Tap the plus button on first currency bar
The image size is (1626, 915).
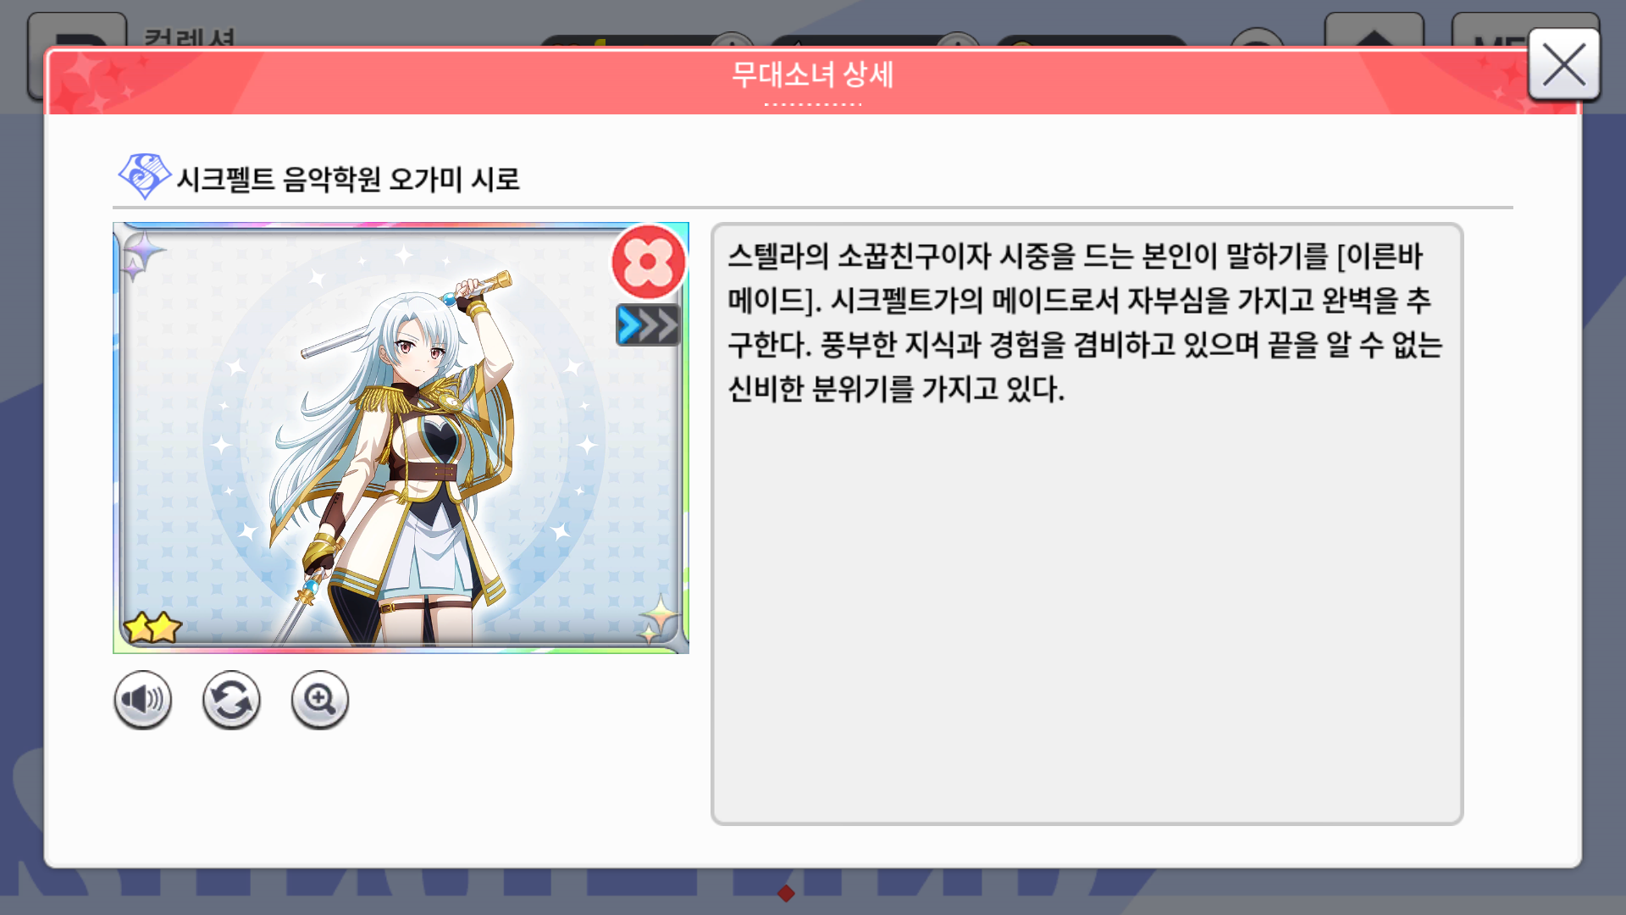pos(731,42)
